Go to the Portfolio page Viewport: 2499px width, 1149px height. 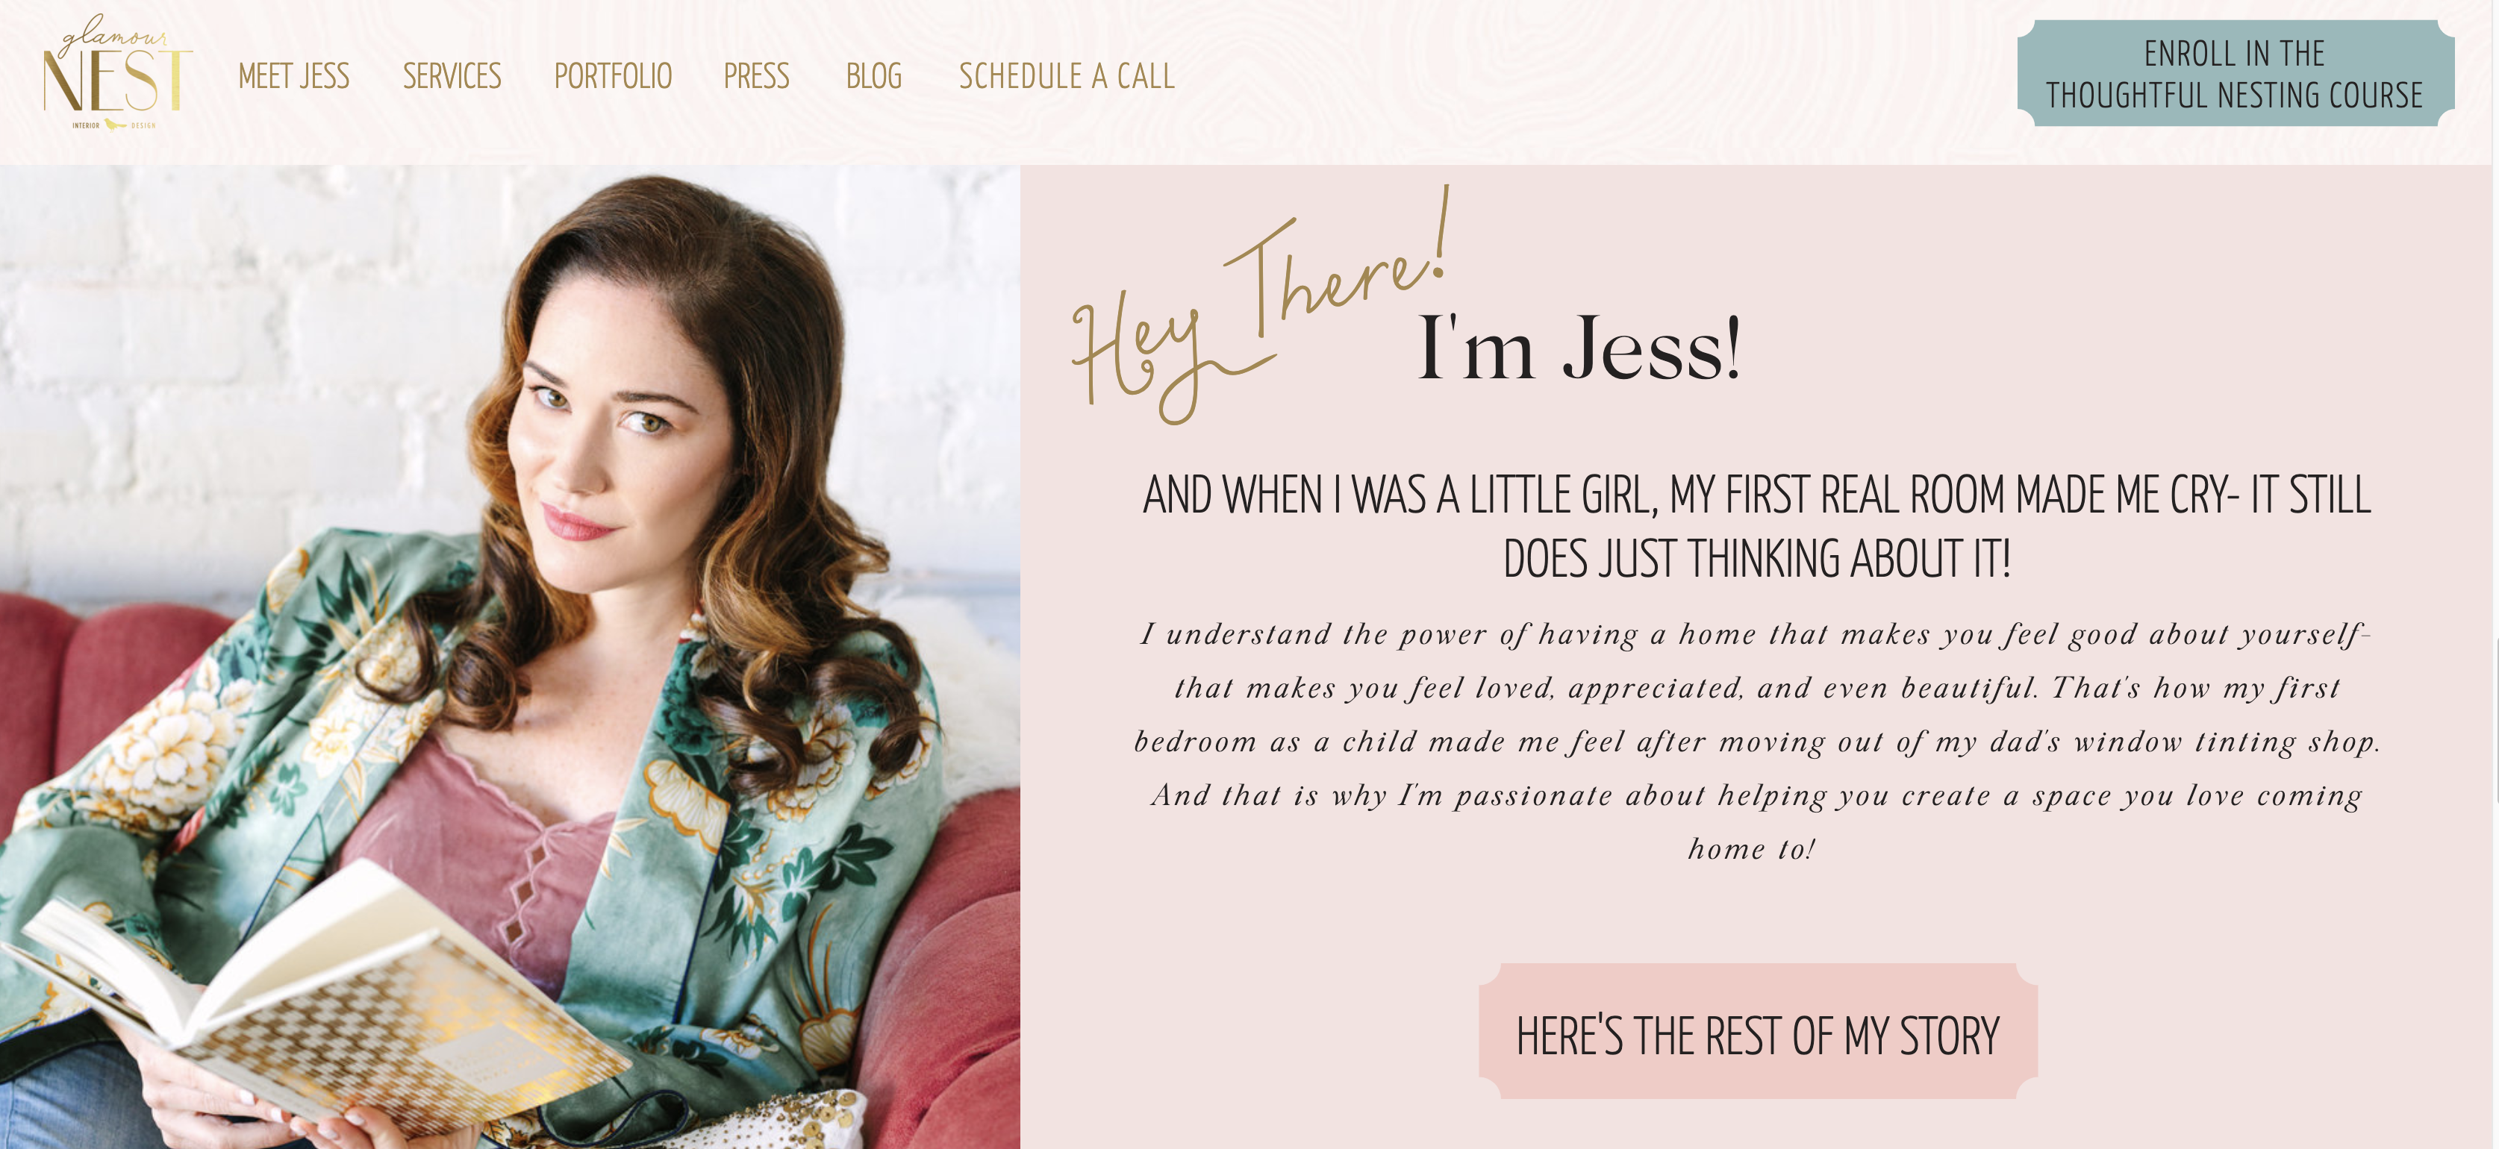pos(613,77)
